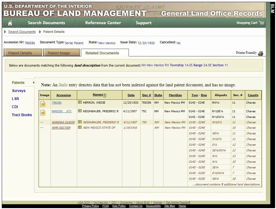Screen dimensions: 276x209
Task: Click patent icon beside NEIGHBAUER 4/11/1907 non-italic
Action: pos(80,111)
